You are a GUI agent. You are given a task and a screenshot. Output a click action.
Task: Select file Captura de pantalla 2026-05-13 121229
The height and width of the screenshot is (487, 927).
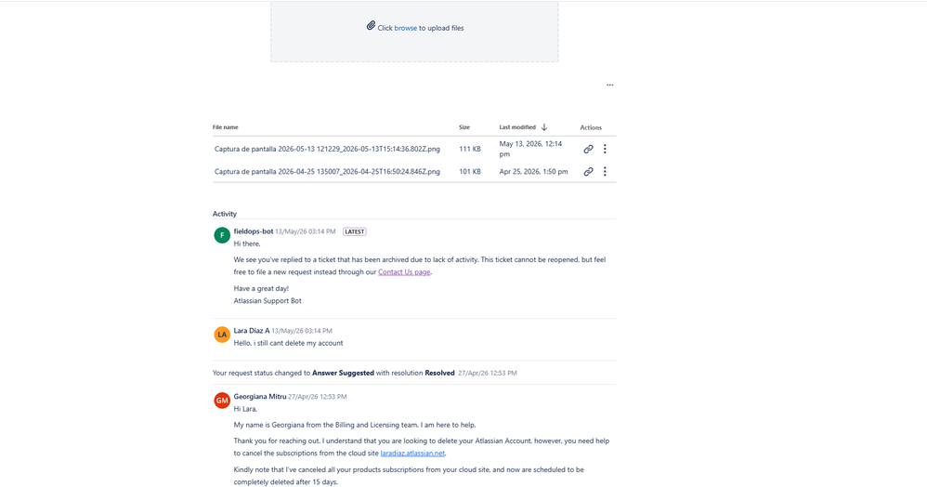327,149
